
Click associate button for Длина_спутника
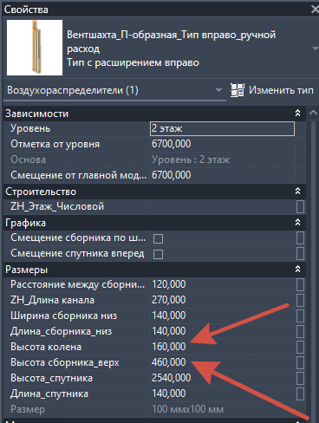[300, 394]
